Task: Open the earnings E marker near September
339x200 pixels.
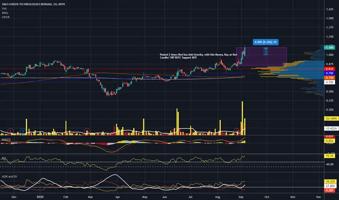Action: point(236,131)
